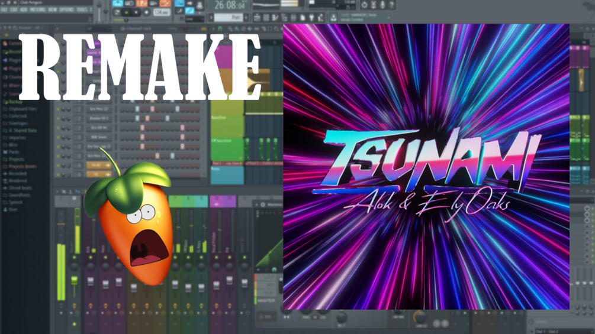Open the FILE menu

click(x=4, y=9)
